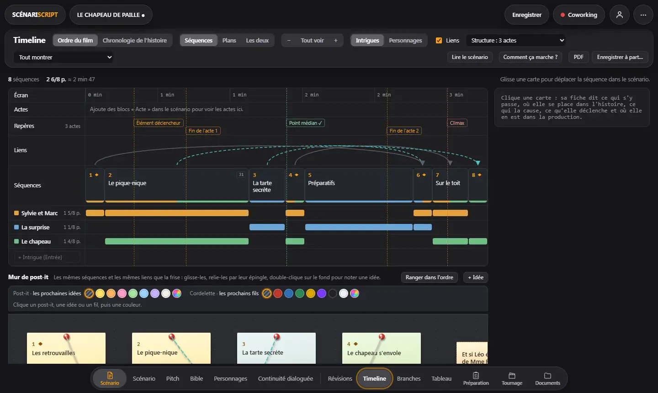658x393 pixels.
Task: Add a new idea with + Idée
Action: (x=476, y=277)
